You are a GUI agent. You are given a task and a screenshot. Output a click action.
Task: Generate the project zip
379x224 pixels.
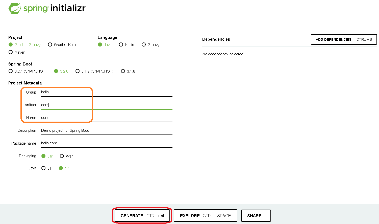142,216
